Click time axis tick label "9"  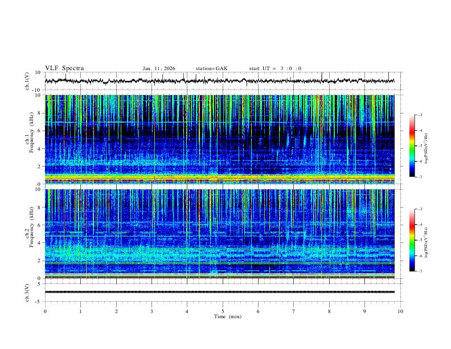364,311
